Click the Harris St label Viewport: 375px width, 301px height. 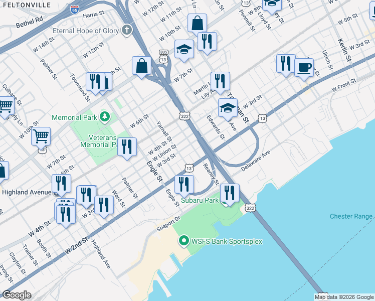(x=94, y=15)
